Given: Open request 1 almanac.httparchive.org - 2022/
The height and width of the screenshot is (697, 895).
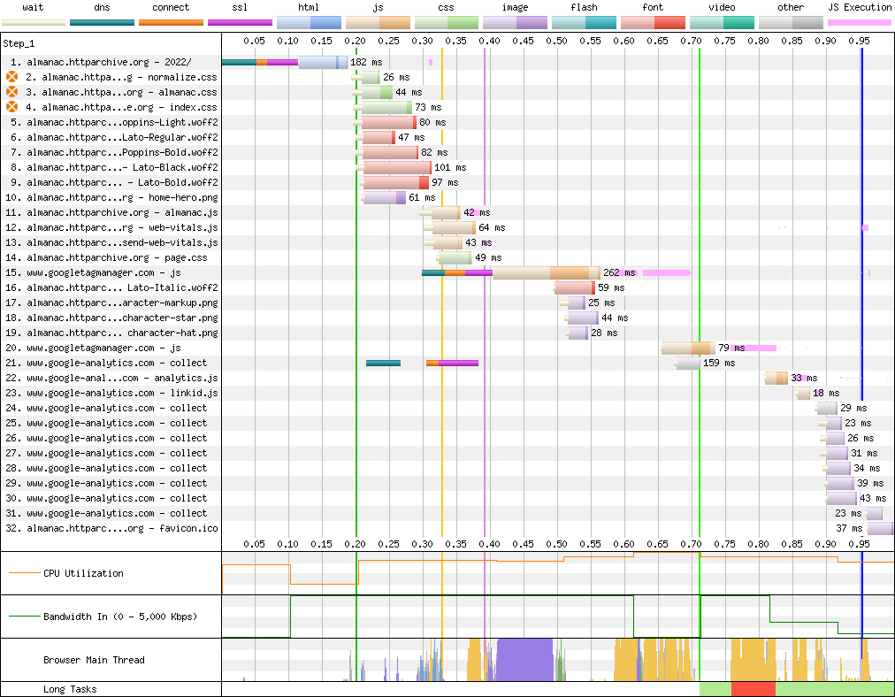Looking at the screenshot, I should click(x=101, y=62).
